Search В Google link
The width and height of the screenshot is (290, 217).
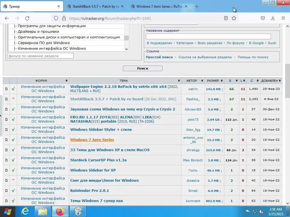click(x=256, y=43)
